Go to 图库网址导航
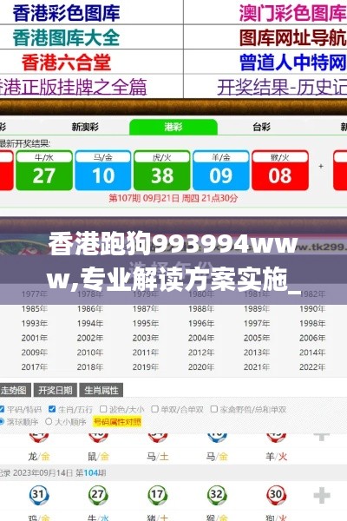 (x=293, y=38)
